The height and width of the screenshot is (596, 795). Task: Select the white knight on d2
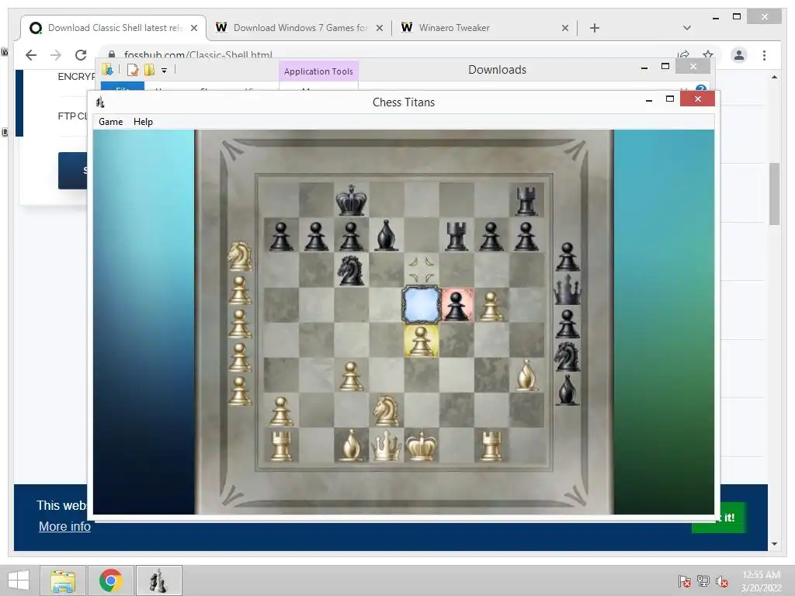386,411
